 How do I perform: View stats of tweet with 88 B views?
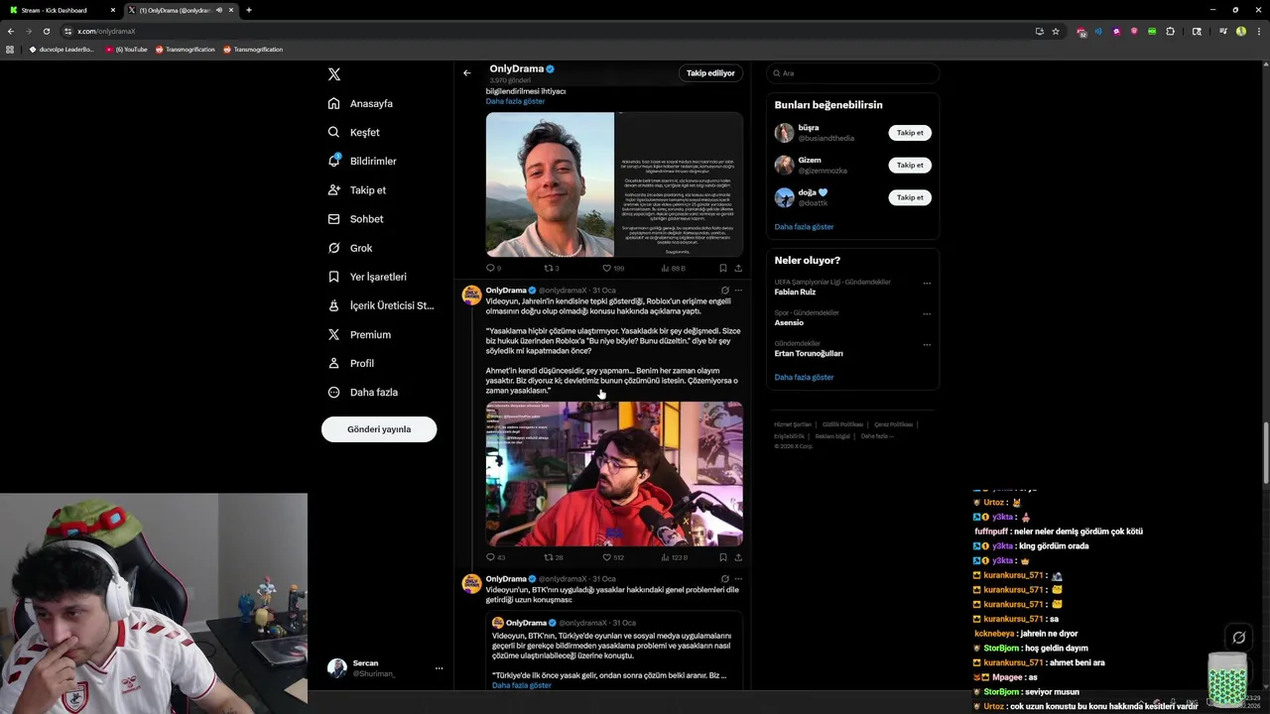[673, 268]
